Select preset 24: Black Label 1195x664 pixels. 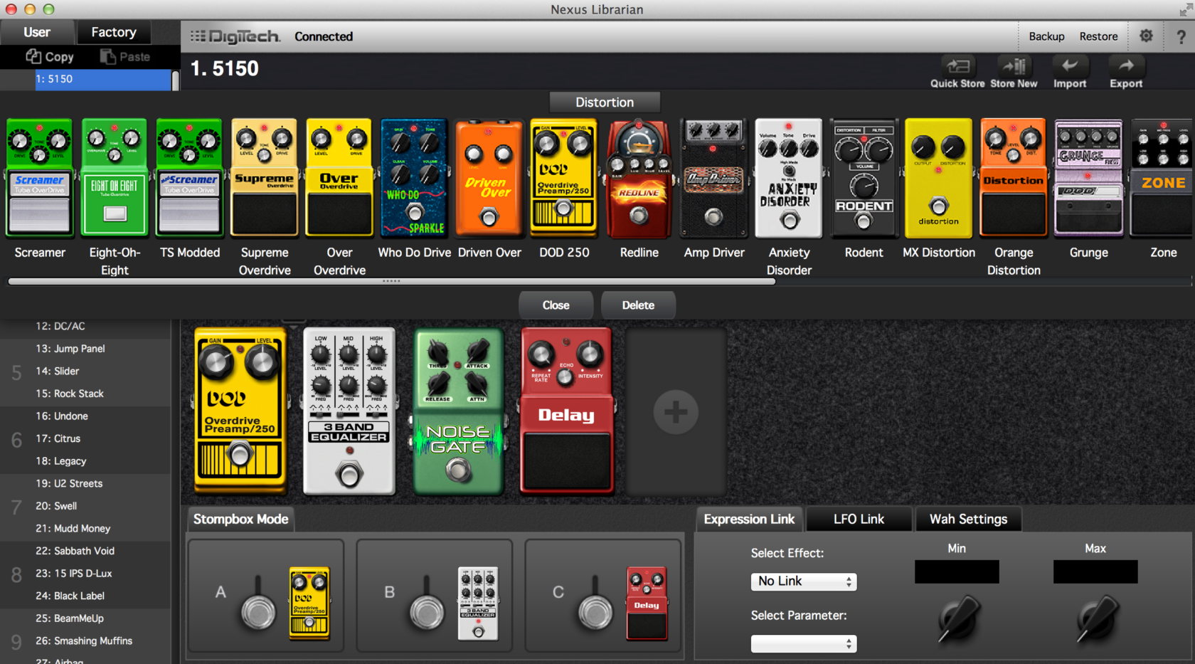coord(85,596)
